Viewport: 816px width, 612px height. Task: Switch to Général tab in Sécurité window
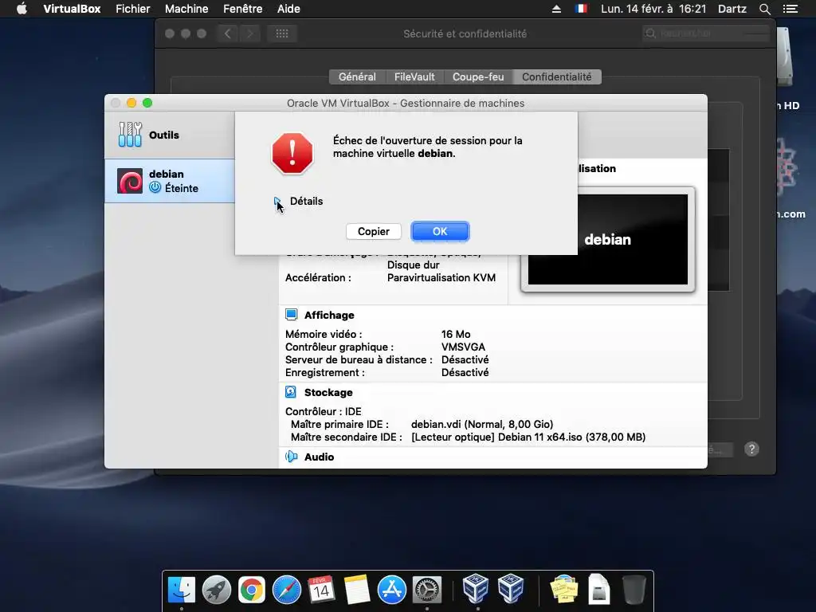pyautogui.click(x=357, y=77)
